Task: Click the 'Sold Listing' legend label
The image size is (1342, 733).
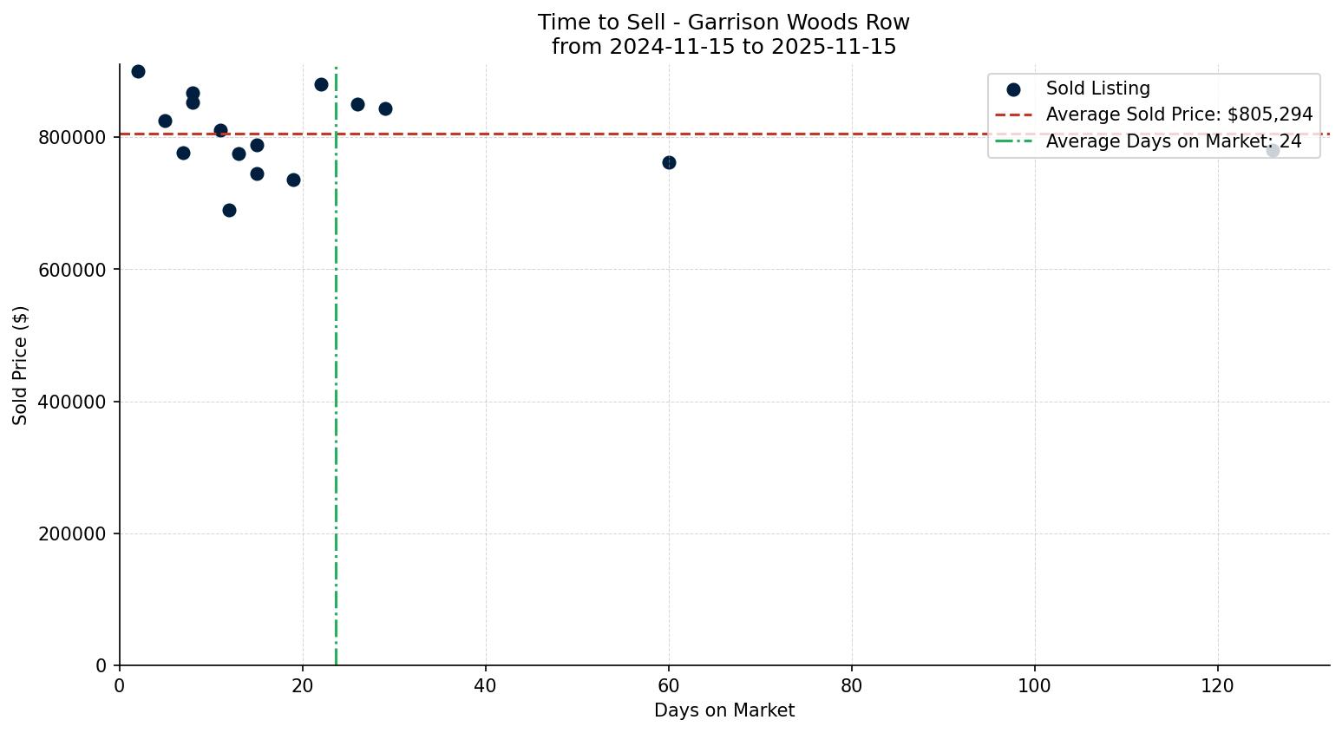Action: (1097, 88)
